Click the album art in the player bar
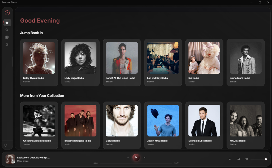Screen dimensions: 272x168 (x=10, y=159)
